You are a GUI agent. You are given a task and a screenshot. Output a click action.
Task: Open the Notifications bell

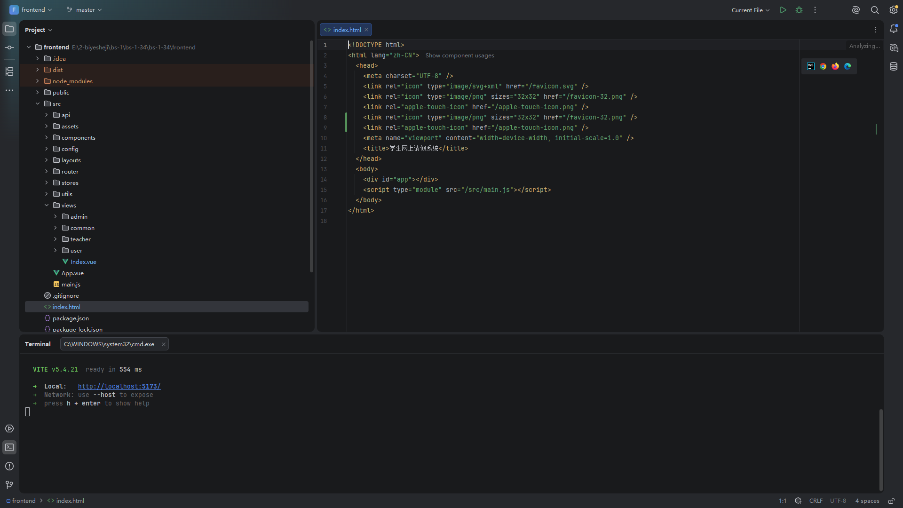pos(894,29)
